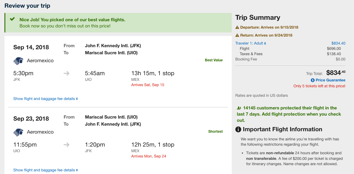The width and height of the screenshot is (354, 174).
Task: Click the green checkmark in Nice Job banner
Action: (12, 19)
